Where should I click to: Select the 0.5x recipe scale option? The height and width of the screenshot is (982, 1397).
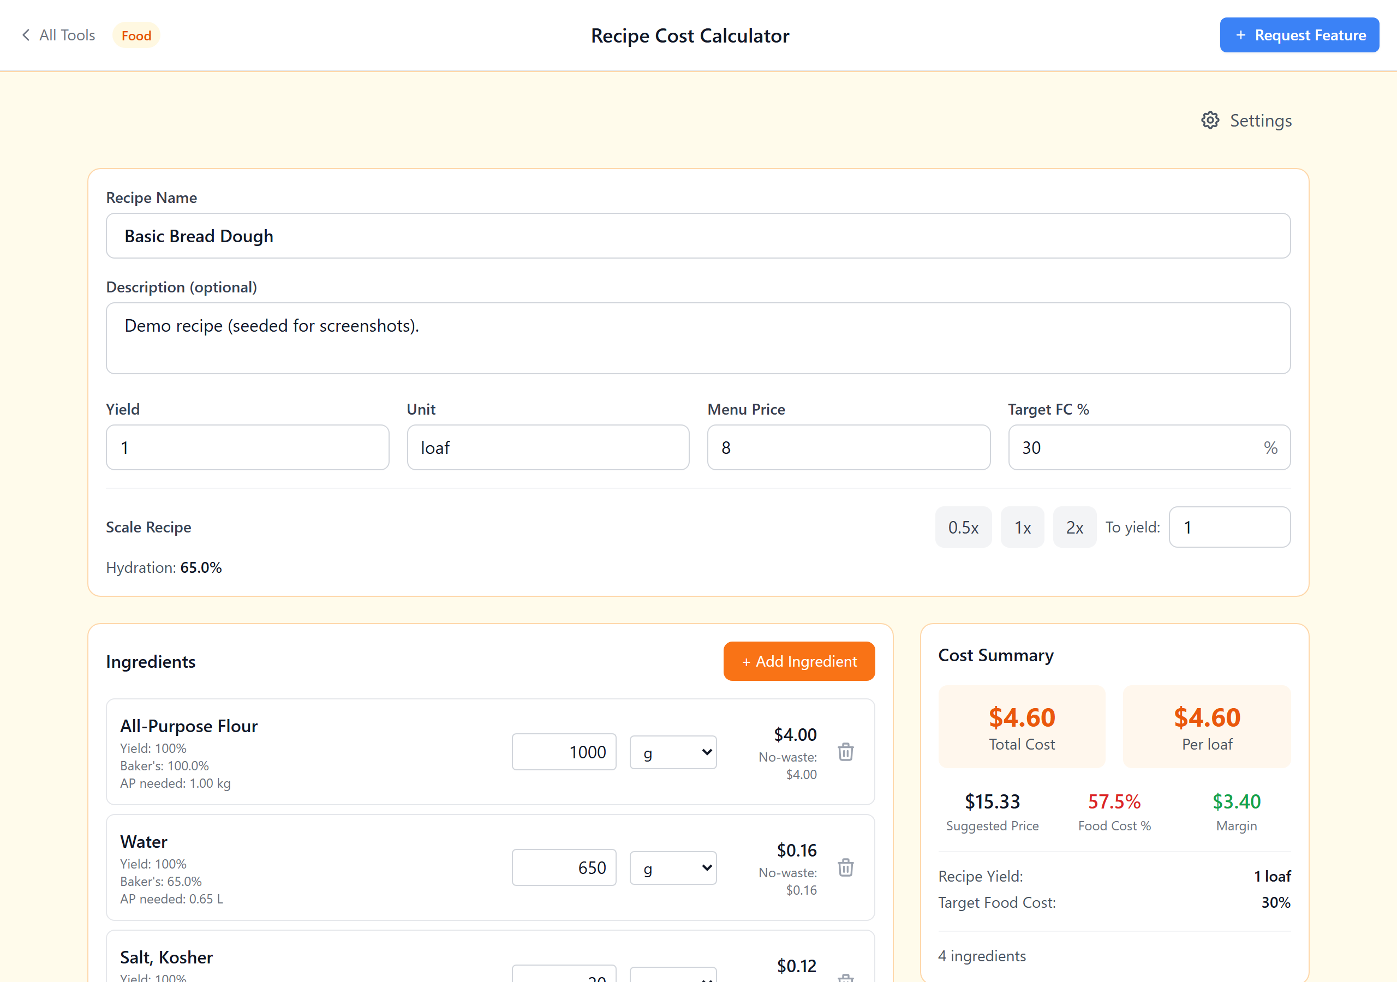pyautogui.click(x=963, y=527)
